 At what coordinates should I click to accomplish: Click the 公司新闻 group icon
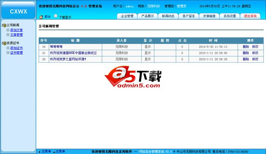click(4, 25)
